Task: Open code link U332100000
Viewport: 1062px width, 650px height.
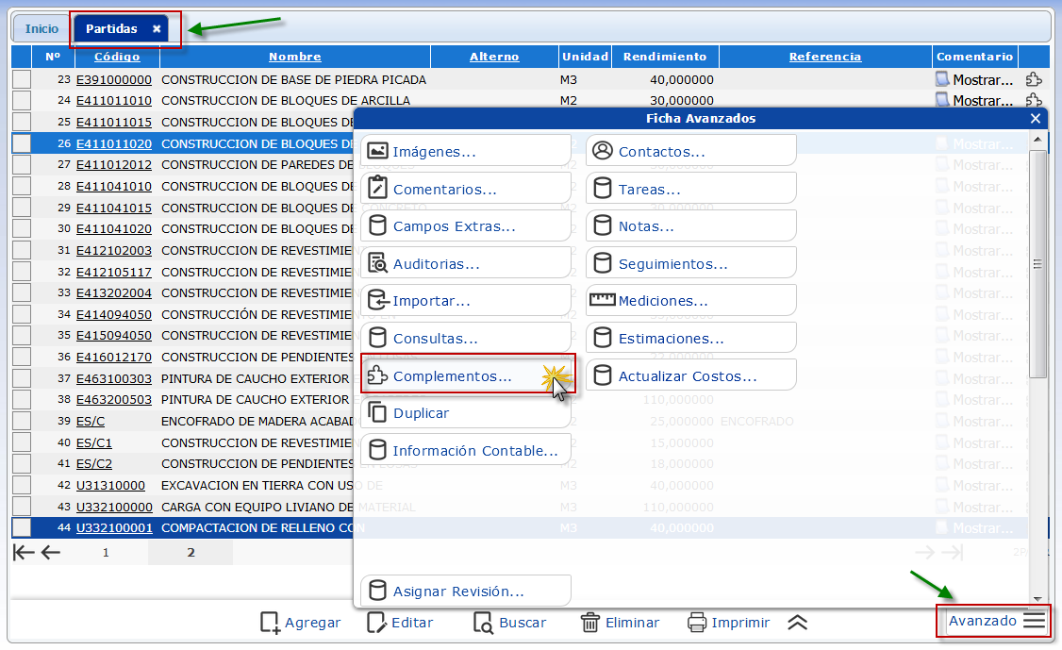Action: (x=114, y=507)
